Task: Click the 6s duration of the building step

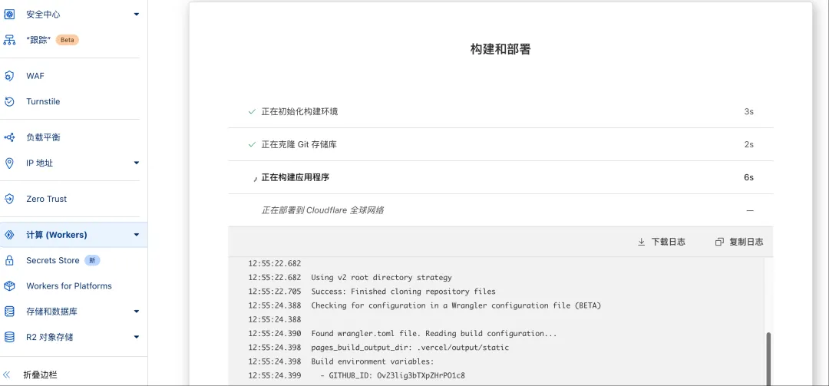Action: [x=748, y=177]
